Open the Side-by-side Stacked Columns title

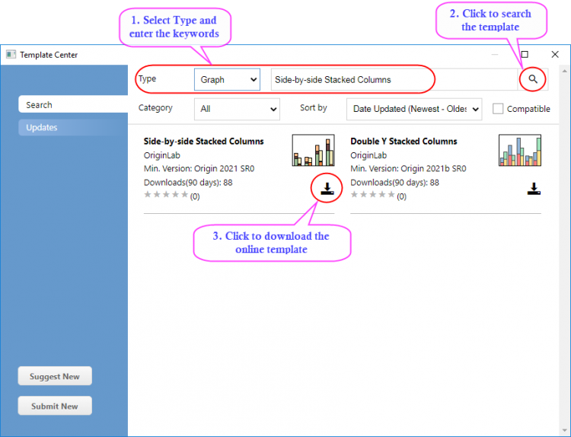point(203,142)
